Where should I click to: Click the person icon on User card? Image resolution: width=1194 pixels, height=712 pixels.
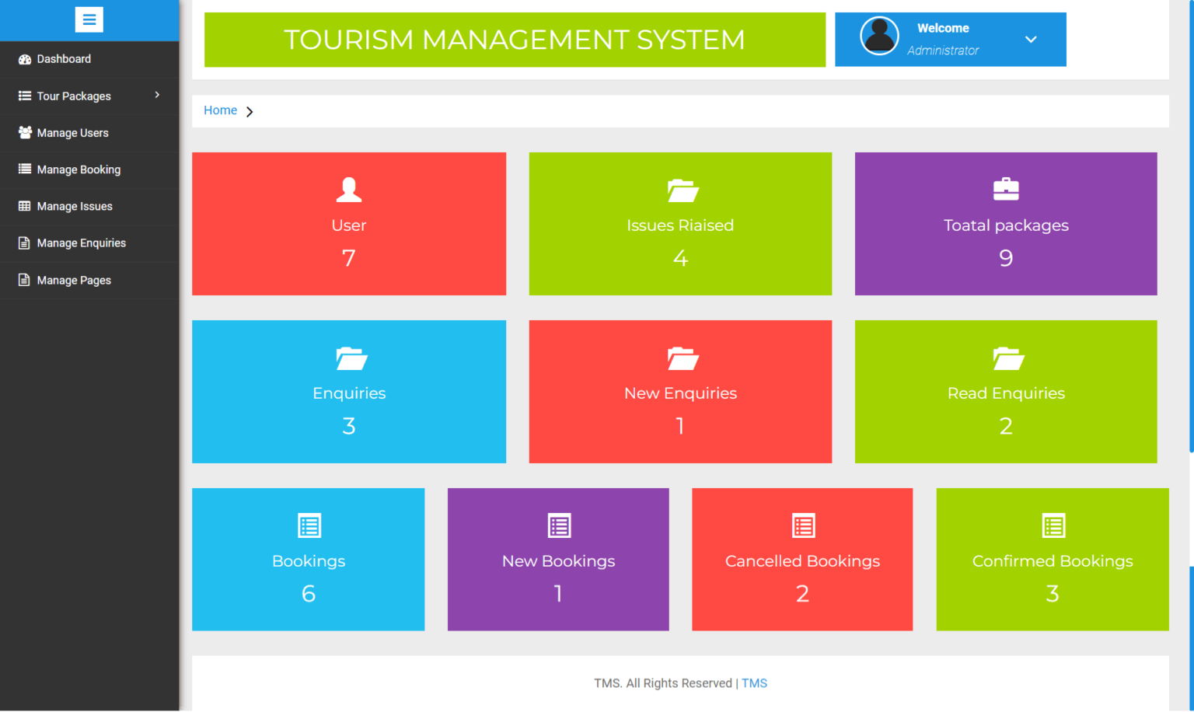tap(349, 190)
